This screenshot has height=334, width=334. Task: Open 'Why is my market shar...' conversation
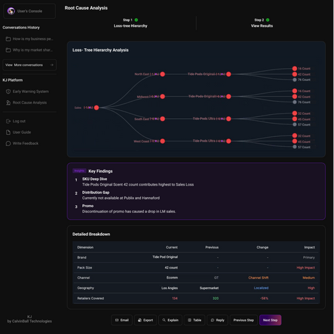point(29,50)
